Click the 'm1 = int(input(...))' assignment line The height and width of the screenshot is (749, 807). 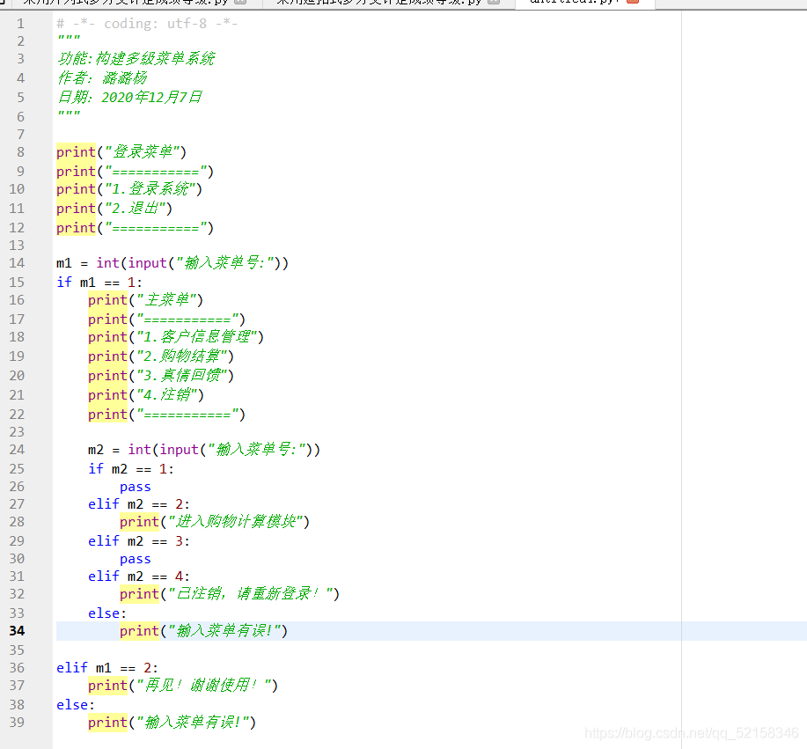tap(172, 263)
